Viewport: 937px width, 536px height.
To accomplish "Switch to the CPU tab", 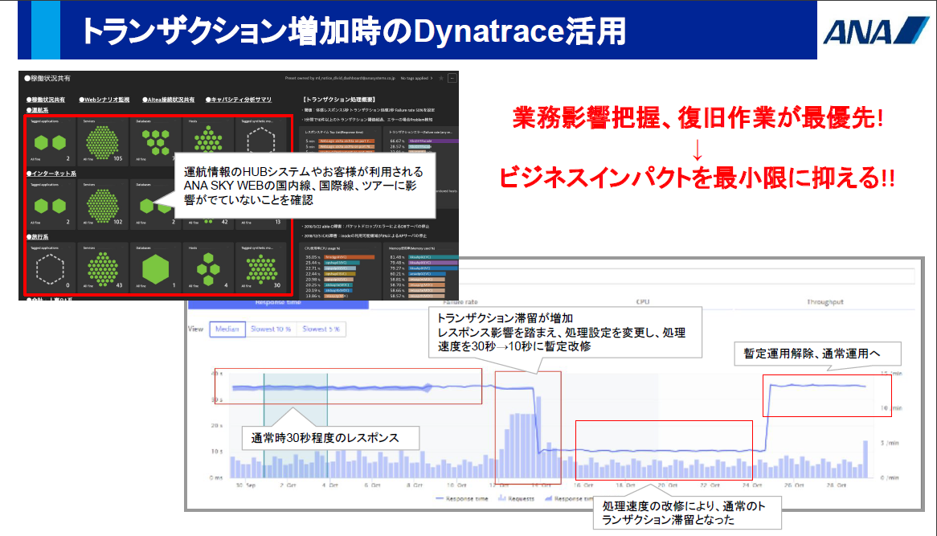I will point(642,302).
